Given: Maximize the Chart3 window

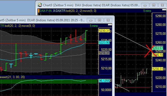Looking at the screenshot, I should pyautogui.click(x=154, y=5).
